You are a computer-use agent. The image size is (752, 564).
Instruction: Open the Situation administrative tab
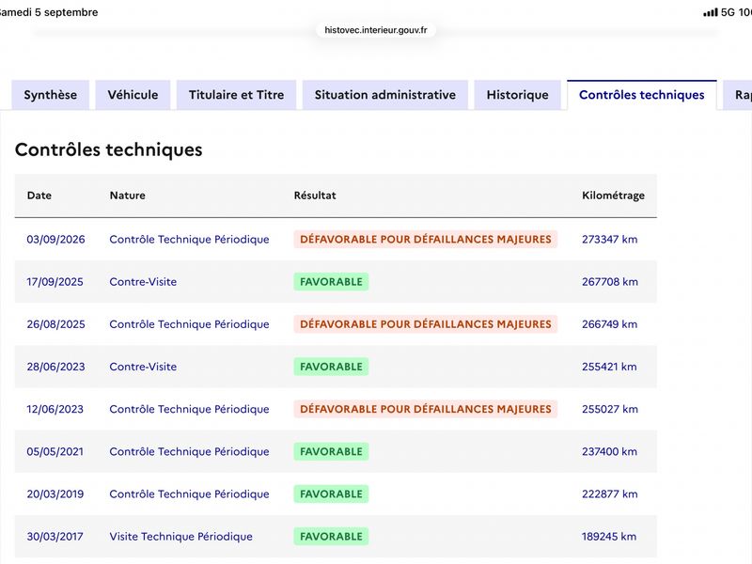pyautogui.click(x=385, y=95)
